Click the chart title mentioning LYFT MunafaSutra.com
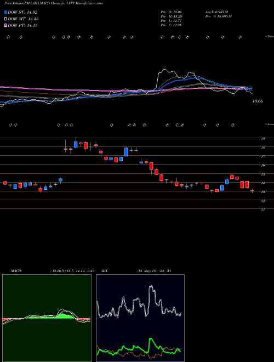 pyautogui.click(x=54, y=3)
